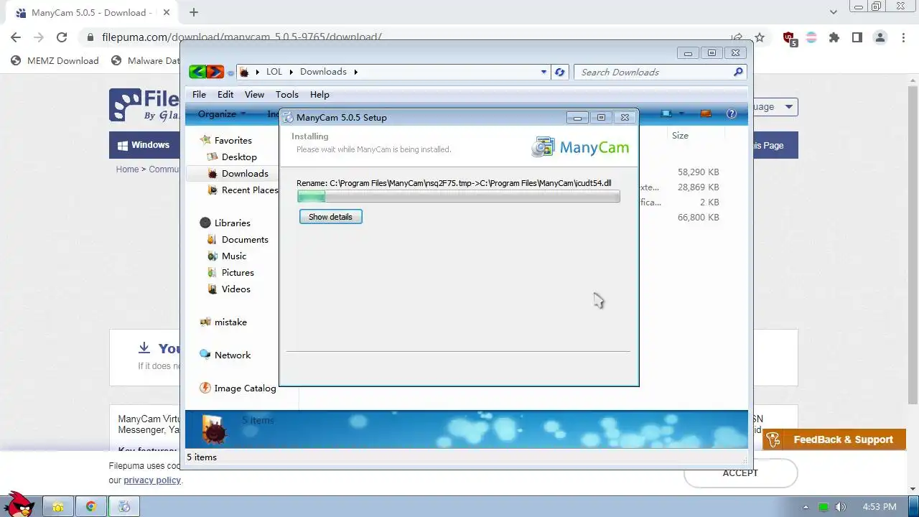Screen dimensions: 919x517
Task: Click the Home breadcrumb link on Filepuma
Action: click(127, 169)
